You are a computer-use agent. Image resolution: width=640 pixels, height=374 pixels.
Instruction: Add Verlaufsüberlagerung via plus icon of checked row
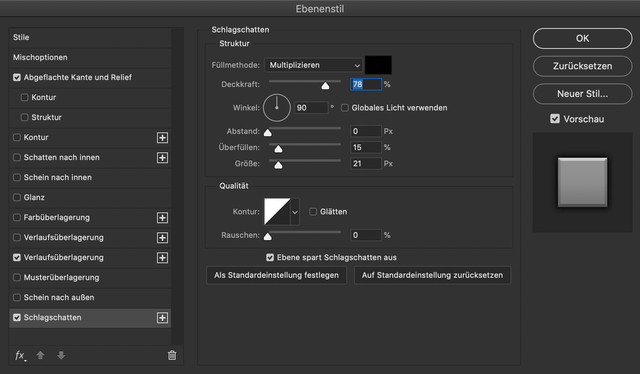point(163,258)
